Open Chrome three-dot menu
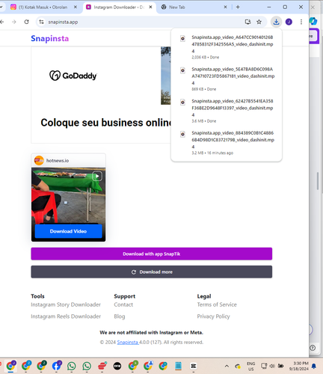The image size is (323, 374). pos(301,22)
